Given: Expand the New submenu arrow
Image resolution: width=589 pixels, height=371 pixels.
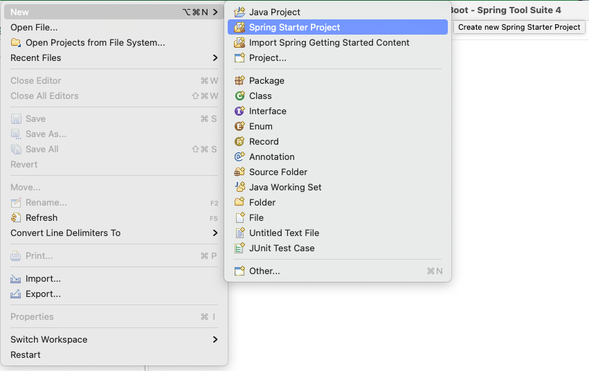Looking at the screenshot, I should pyautogui.click(x=215, y=12).
